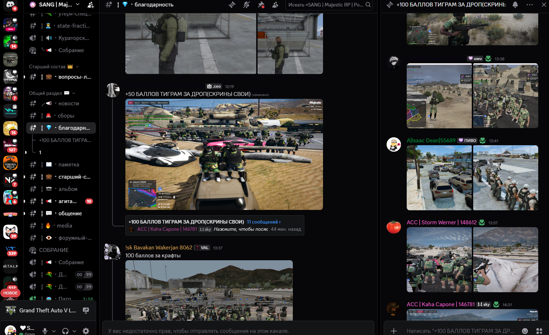
Task: Invite people to the SANG server
Action: click(91, 5)
